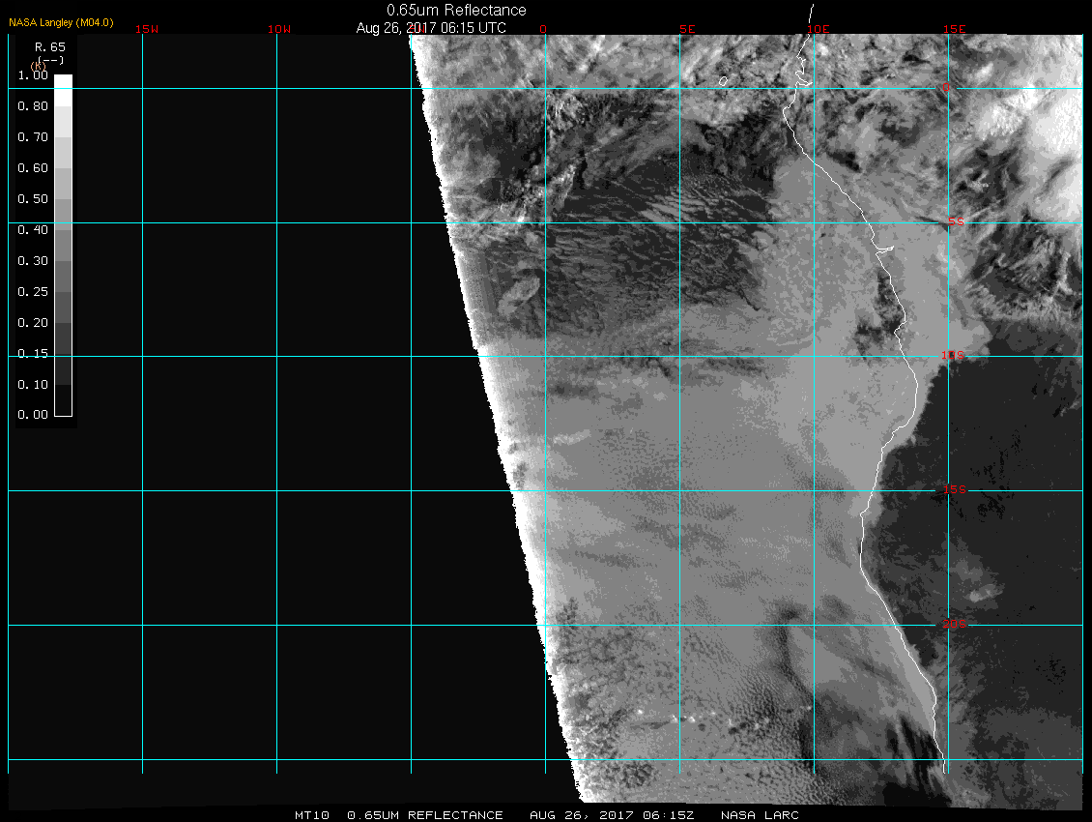Click the 10E longitude label

pos(819,29)
